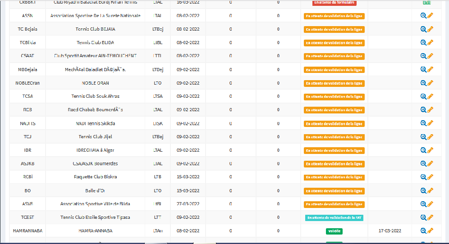
Task: Click pencil icon for TCEST Tipasa row
Action: (430, 217)
